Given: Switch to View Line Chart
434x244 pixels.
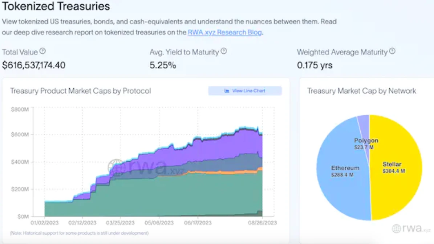Looking at the screenshot, I should (245, 91).
